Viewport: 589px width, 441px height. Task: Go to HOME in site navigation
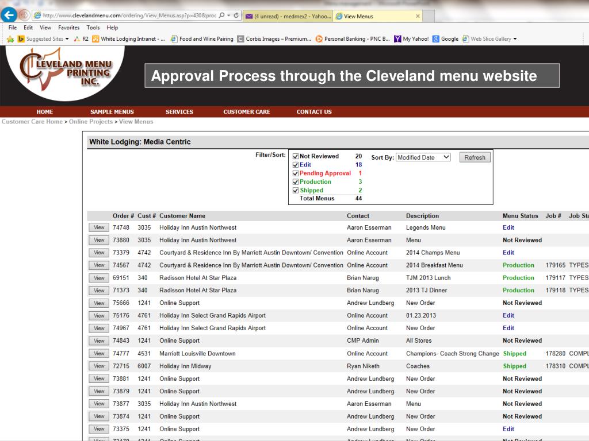[45, 112]
